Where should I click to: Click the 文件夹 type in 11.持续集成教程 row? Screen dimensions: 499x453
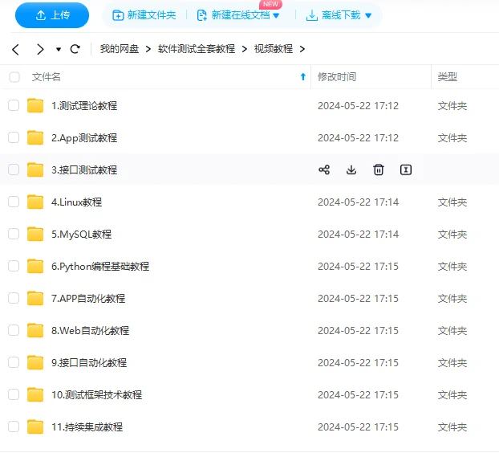coord(452,427)
